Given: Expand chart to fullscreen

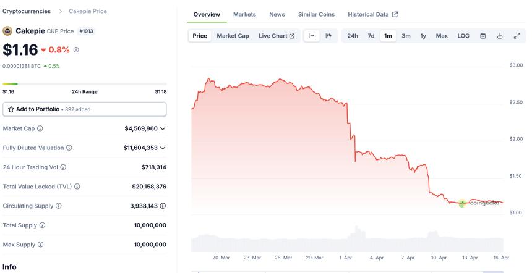Looking at the screenshot, I should tap(517, 36).
